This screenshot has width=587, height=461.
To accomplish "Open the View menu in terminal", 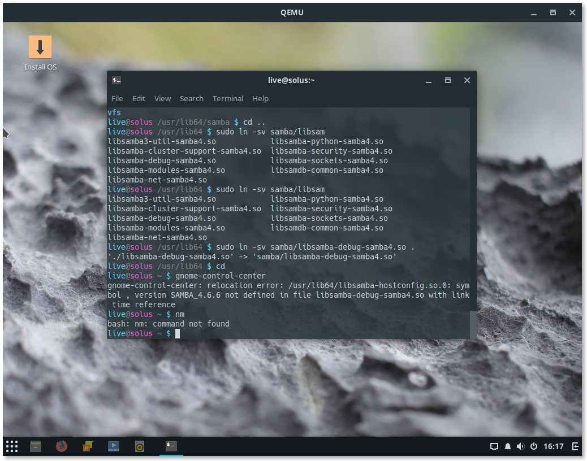I will pos(162,99).
